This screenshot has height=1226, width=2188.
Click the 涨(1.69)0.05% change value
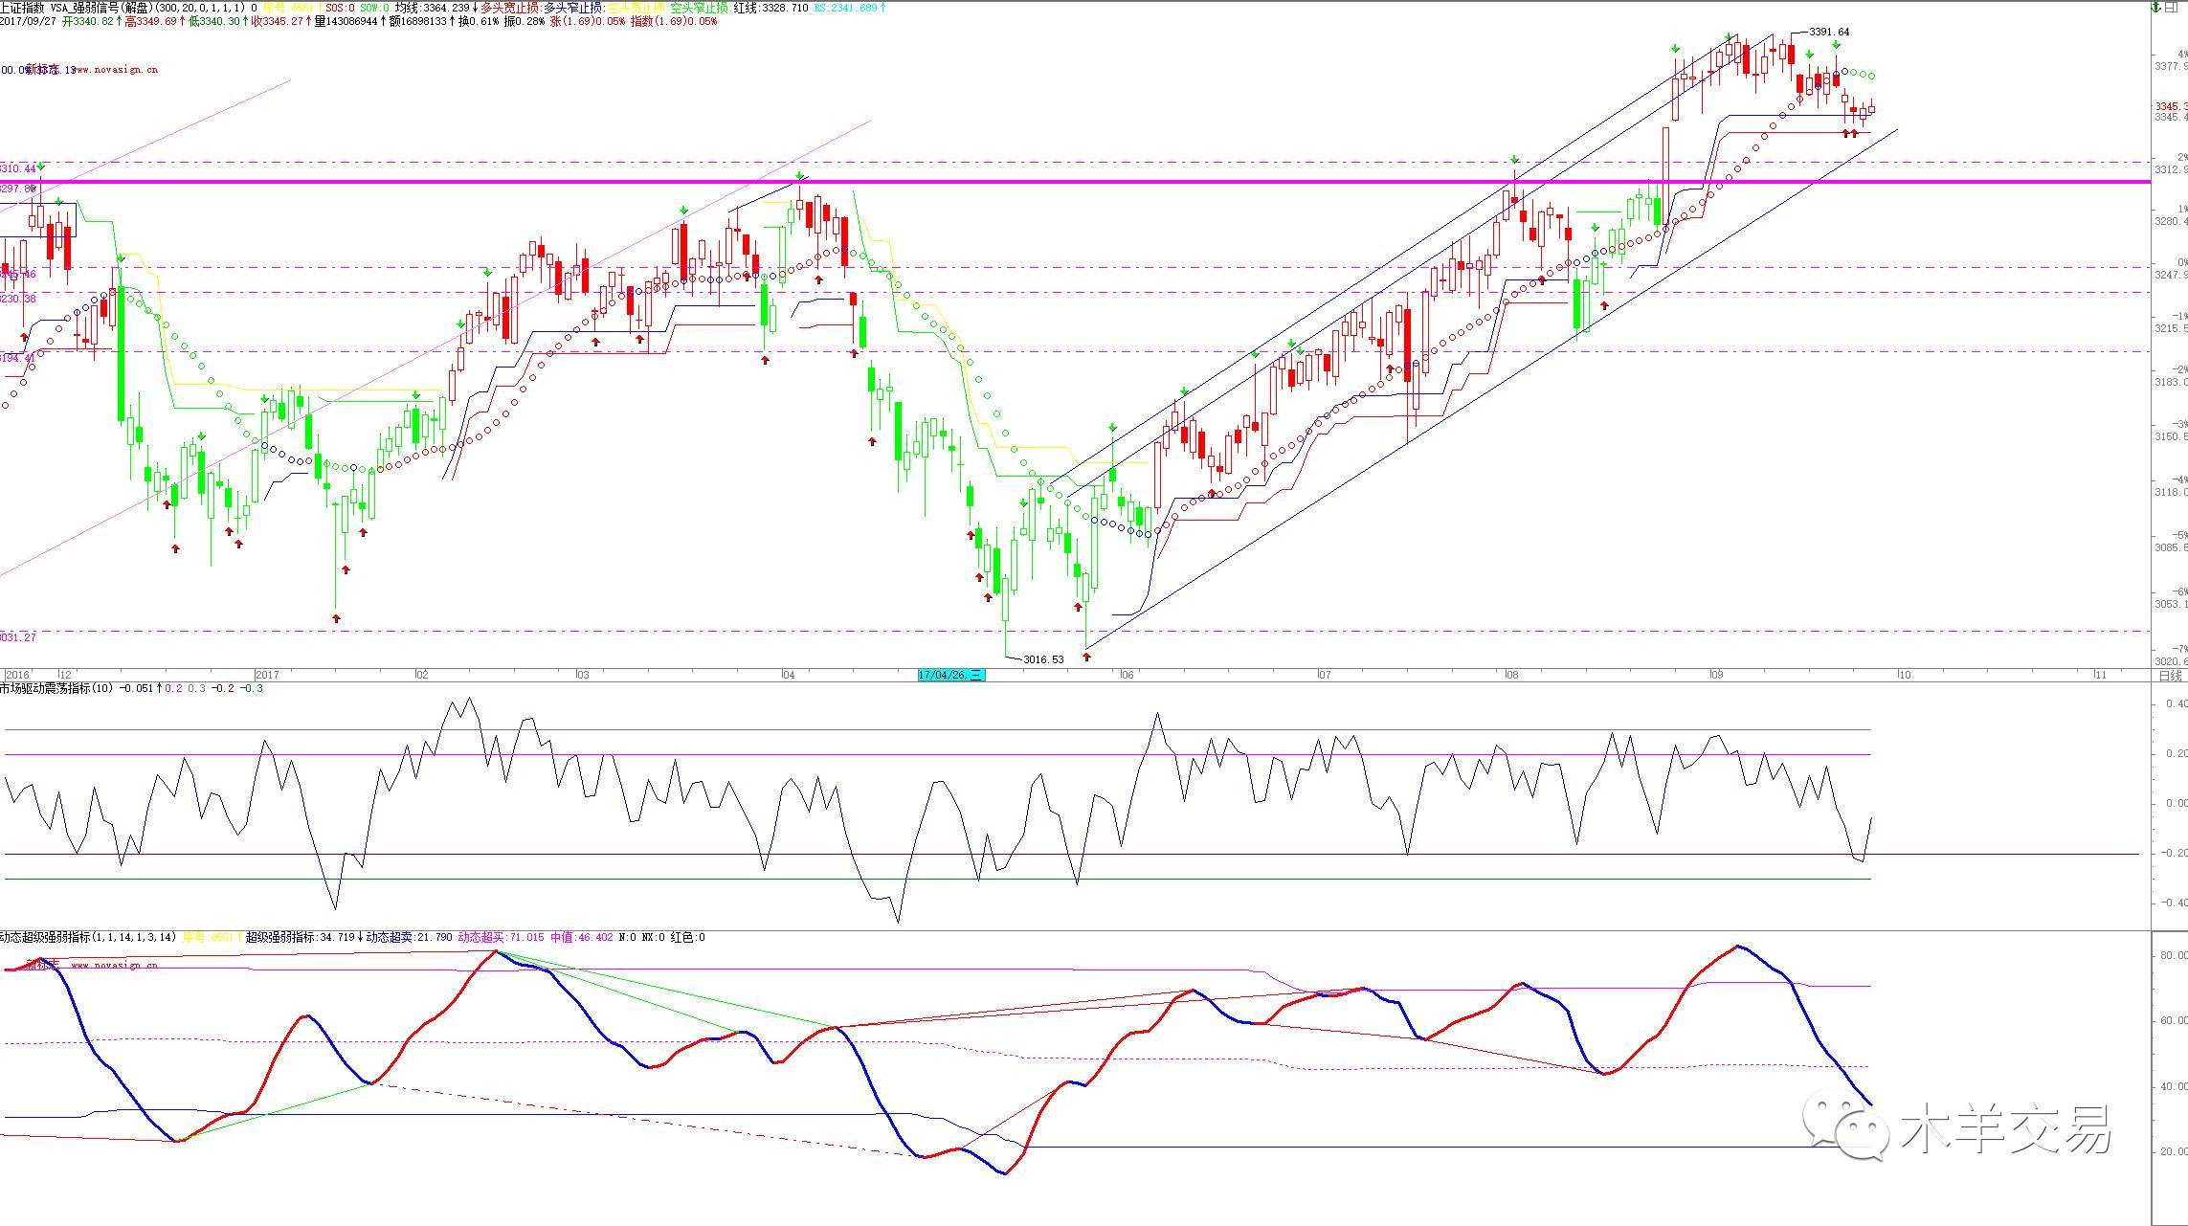588,21
